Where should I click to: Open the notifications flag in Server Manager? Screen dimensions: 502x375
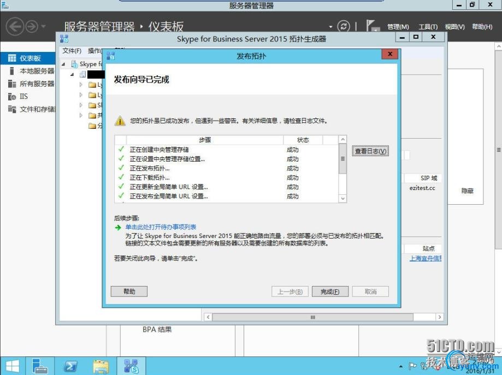point(373,26)
